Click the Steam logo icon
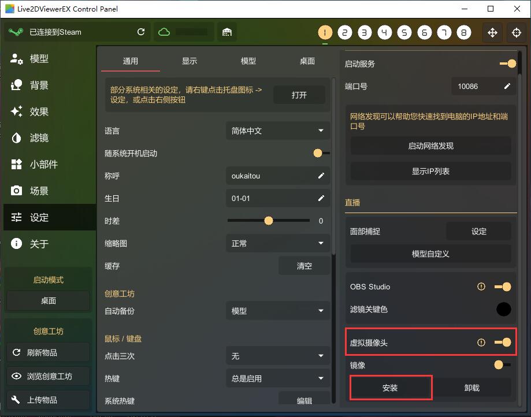The width and height of the screenshot is (531, 417). point(16,32)
